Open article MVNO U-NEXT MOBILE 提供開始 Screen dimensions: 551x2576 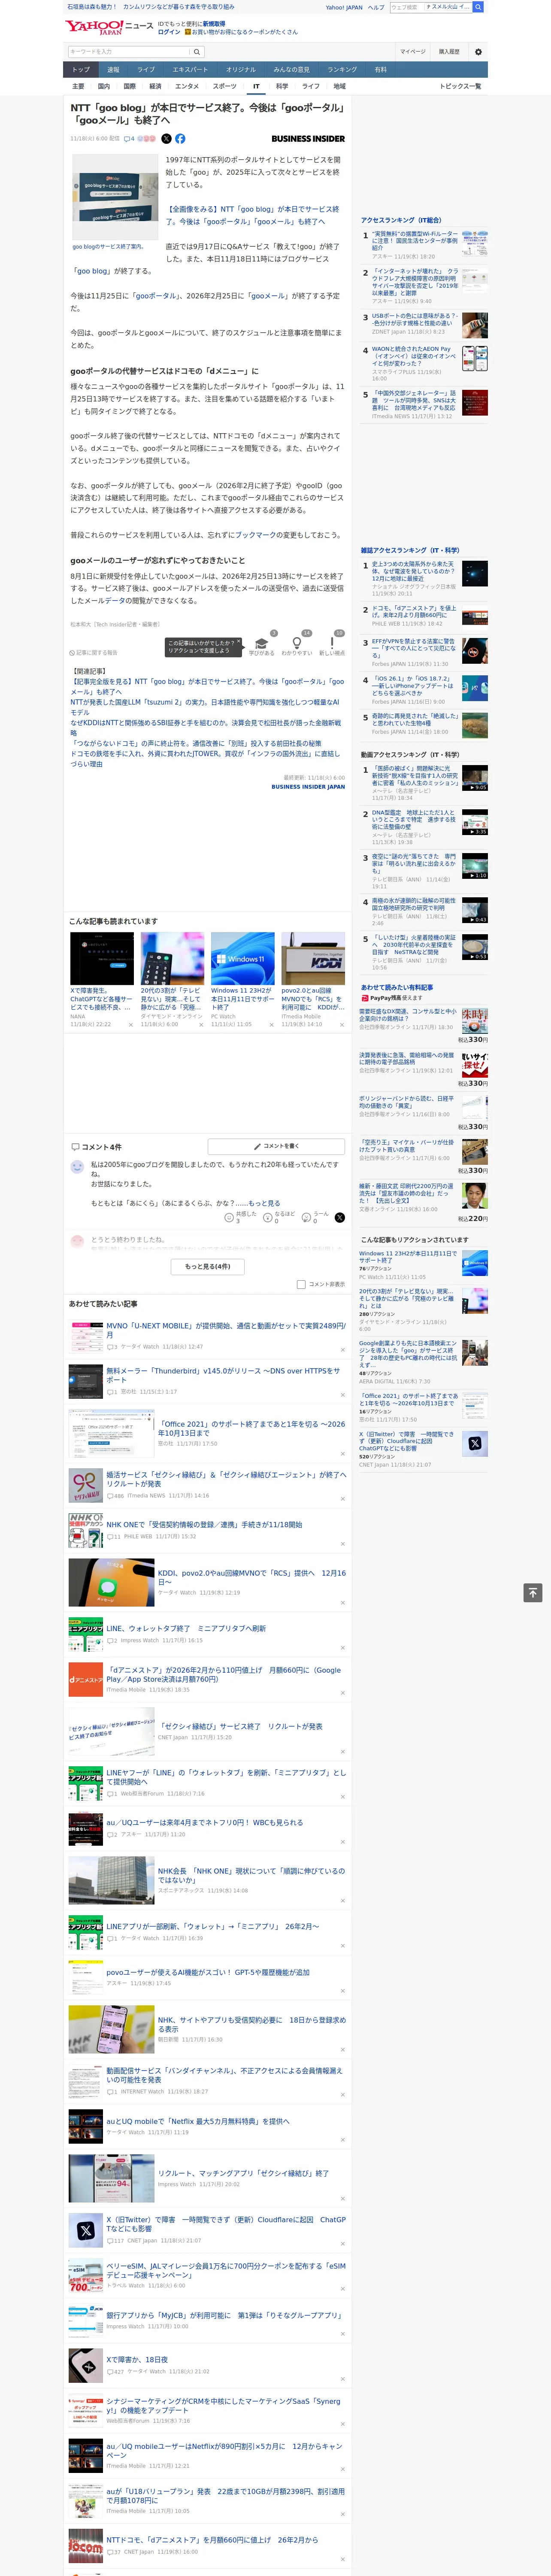click(x=226, y=1330)
